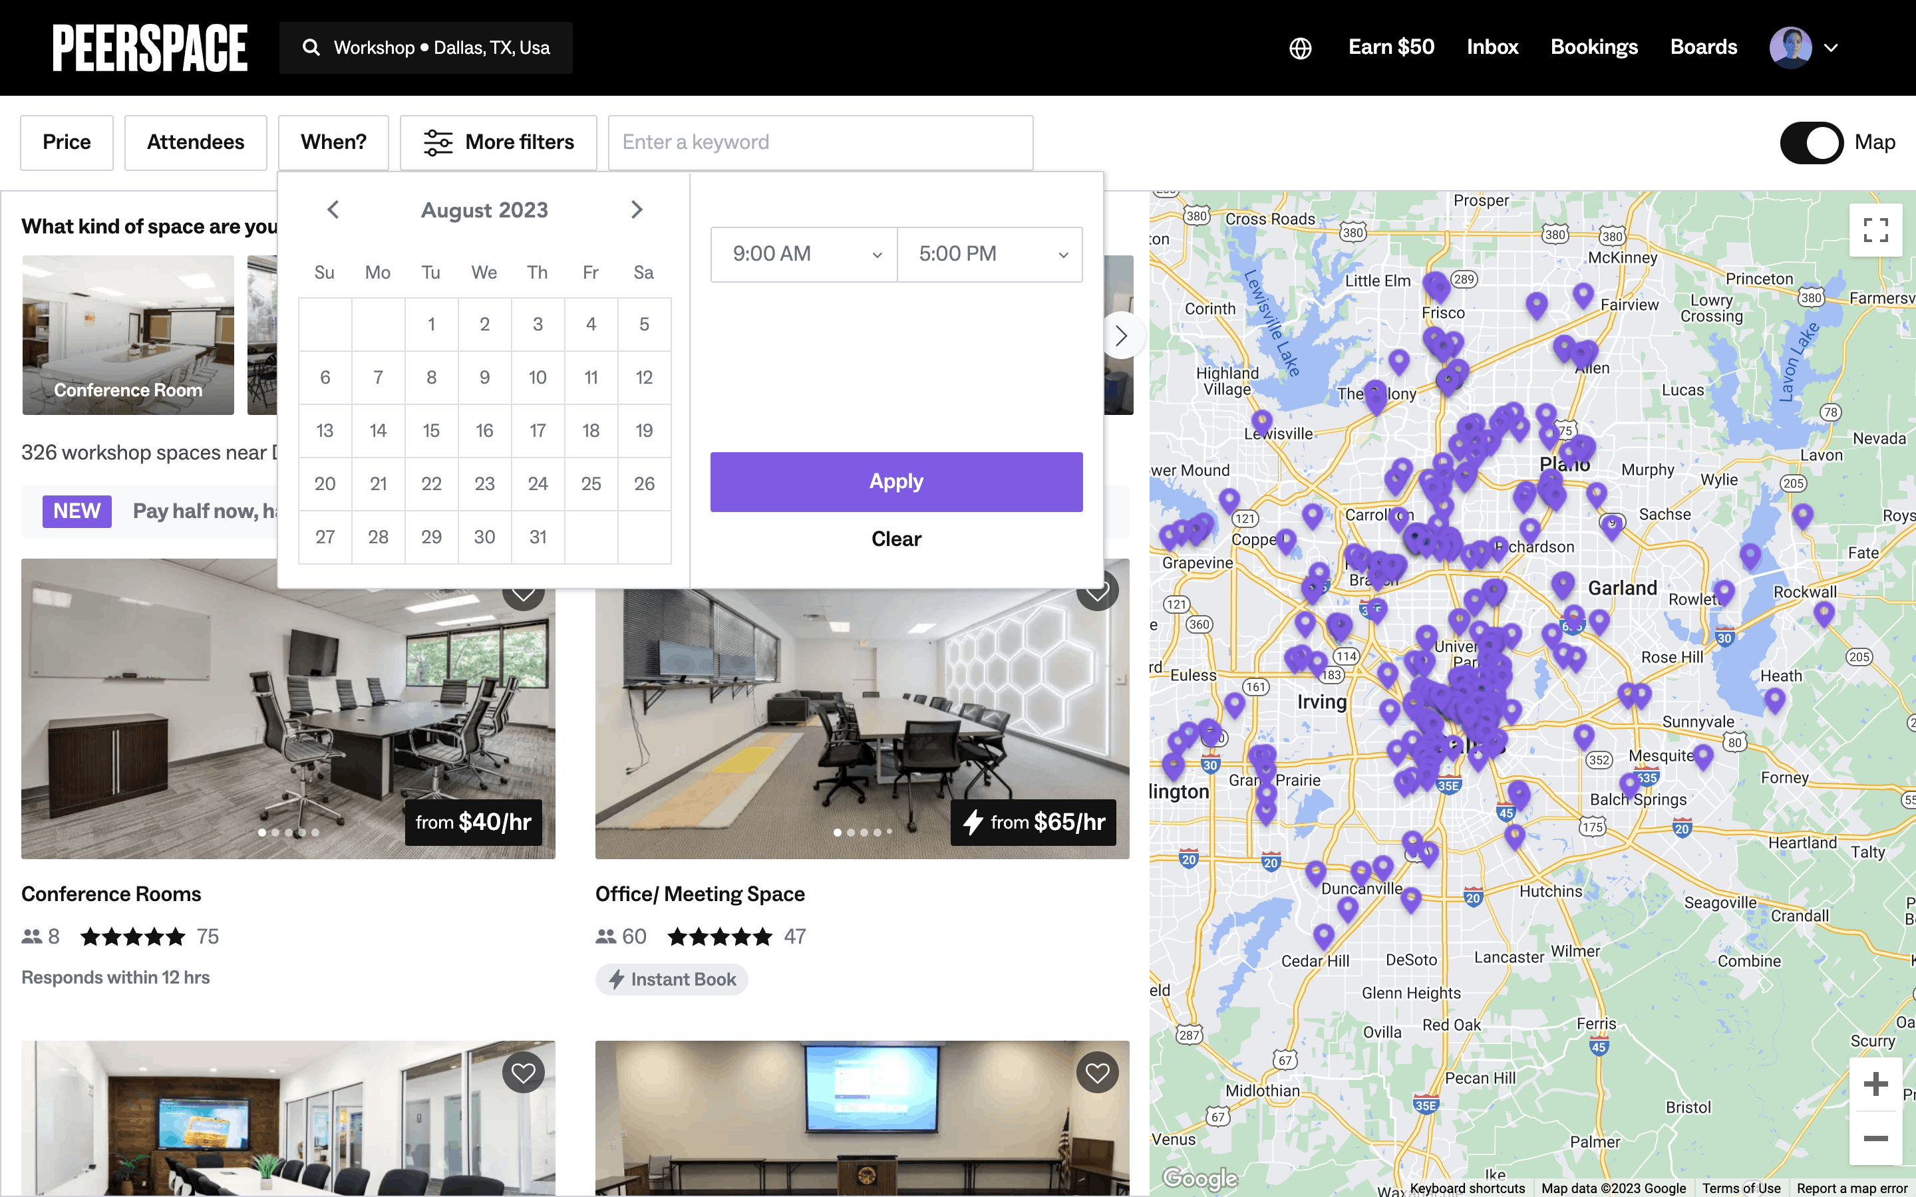This screenshot has height=1197, width=1916.
Task: Click heart on bottom-right listing photo
Action: (1097, 1073)
